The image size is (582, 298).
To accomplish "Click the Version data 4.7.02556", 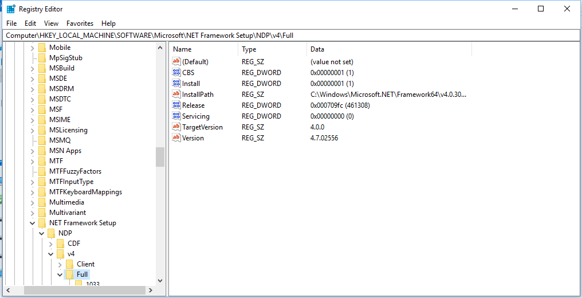I will click(324, 138).
